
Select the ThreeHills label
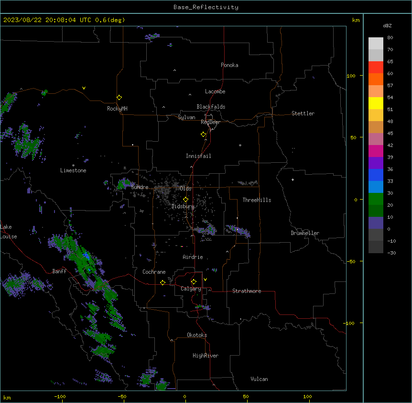click(257, 200)
